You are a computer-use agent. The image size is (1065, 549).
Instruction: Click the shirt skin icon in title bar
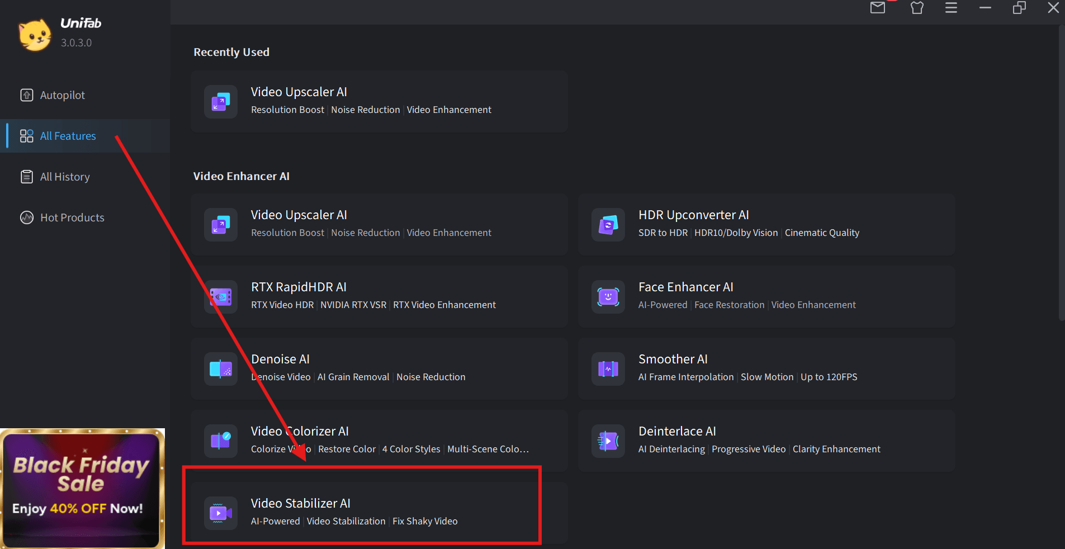pos(917,8)
